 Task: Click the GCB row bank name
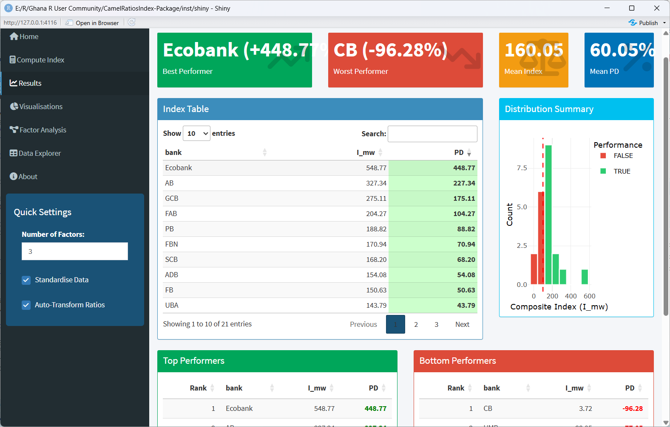tap(172, 198)
